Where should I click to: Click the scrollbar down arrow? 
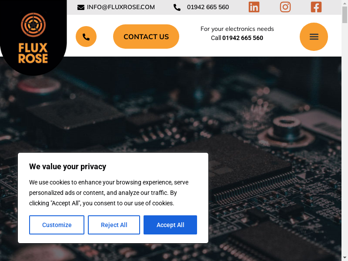click(x=345, y=258)
